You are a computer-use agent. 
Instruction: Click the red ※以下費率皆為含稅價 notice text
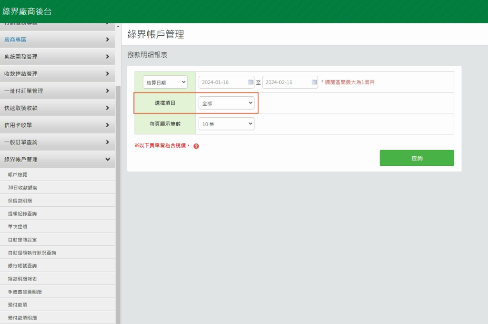pyautogui.click(x=162, y=145)
